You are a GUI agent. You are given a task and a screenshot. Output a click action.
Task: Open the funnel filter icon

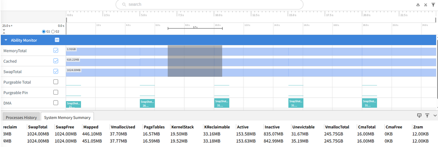tap(433, 5)
